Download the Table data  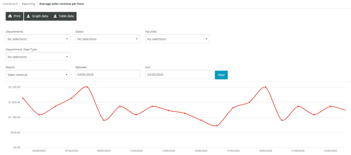coord(64,16)
